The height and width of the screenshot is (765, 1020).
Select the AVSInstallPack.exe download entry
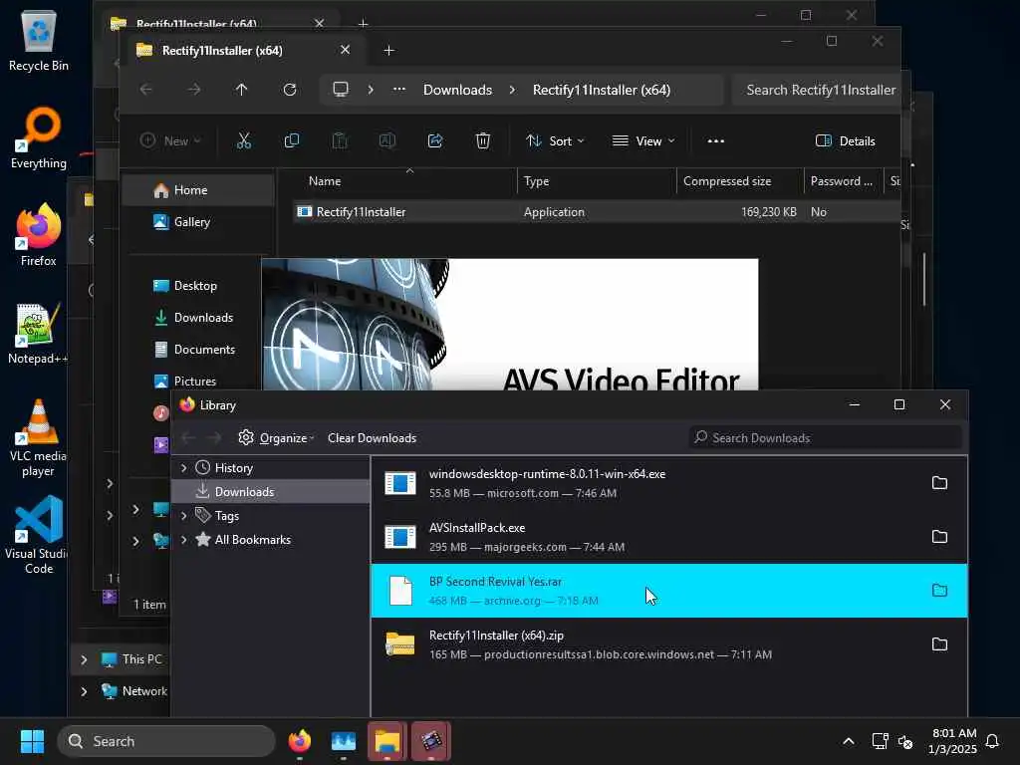(x=668, y=537)
